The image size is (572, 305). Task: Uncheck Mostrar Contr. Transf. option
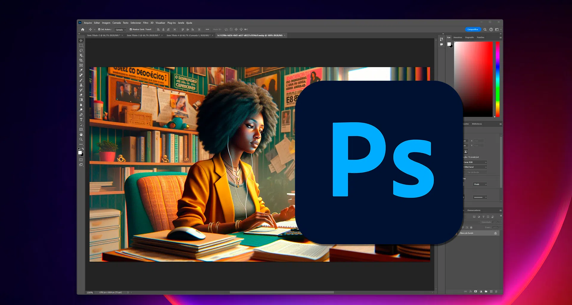point(130,29)
